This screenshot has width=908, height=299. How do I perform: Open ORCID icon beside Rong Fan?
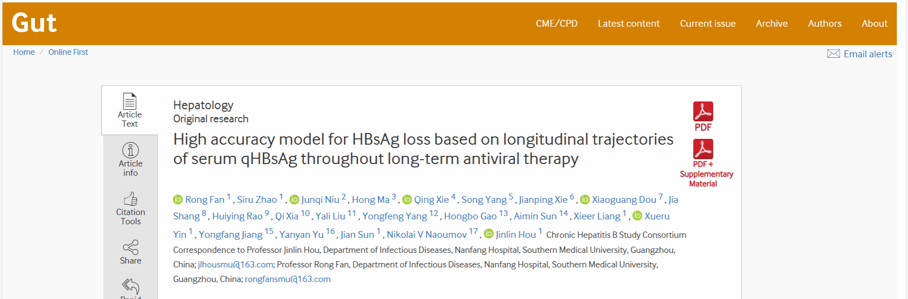pos(178,199)
